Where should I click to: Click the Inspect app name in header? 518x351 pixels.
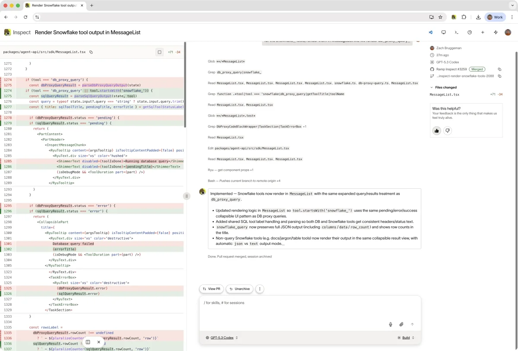[22, 32]
